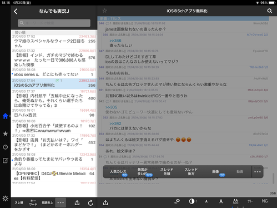Show 画像 list from popup menu
277x208 pixels.
216,172
